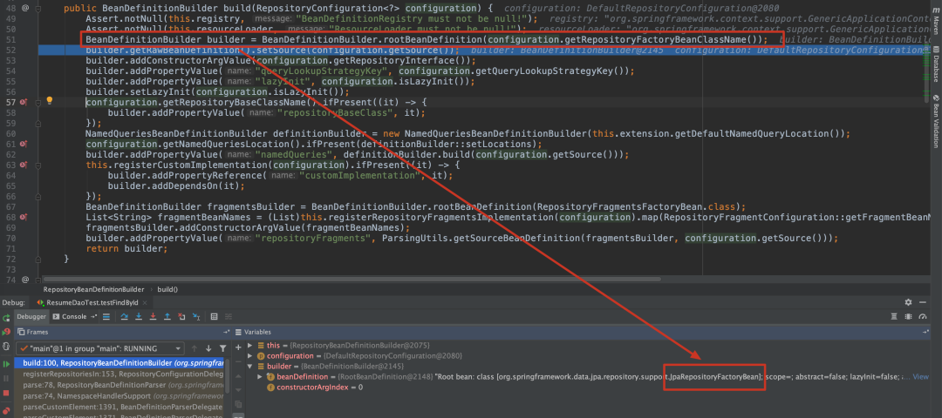Select frame parse:78, RepositoryBeanDefinitionParser
Screen dimensions: 942x418
click(x=119, y=384)
